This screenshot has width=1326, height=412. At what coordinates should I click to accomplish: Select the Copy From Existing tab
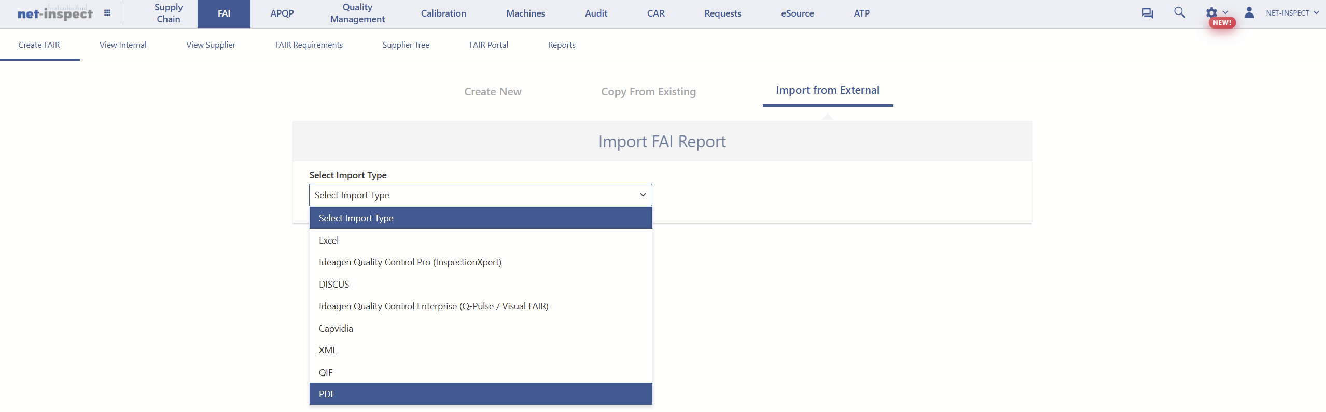click(648, 92)
